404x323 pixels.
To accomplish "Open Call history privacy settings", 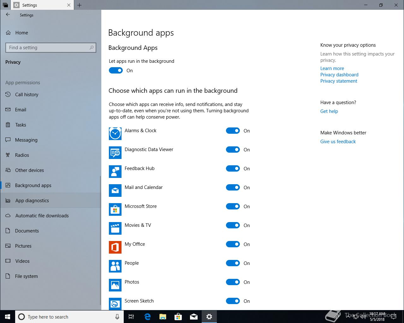I will tap(50, 94).
